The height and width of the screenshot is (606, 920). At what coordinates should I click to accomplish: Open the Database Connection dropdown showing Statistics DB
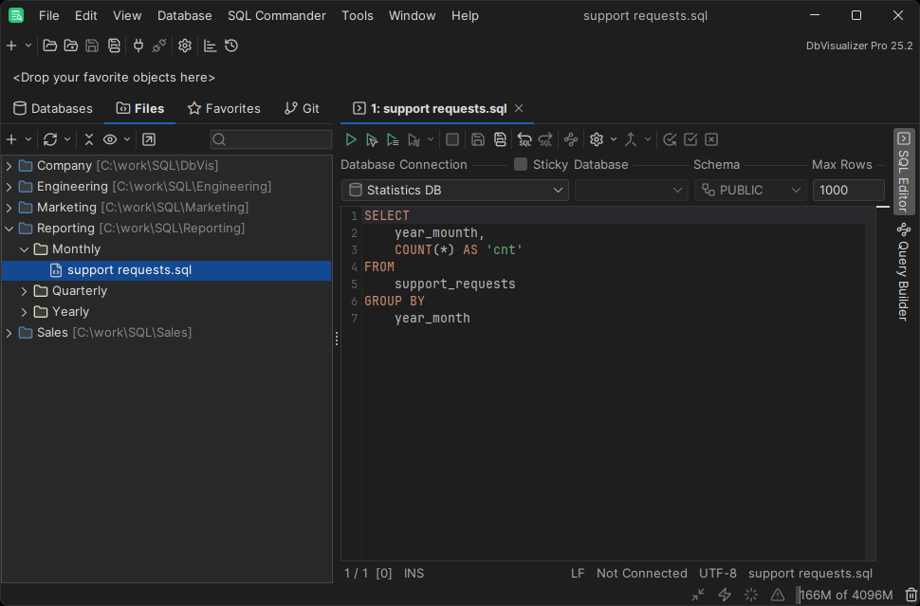[x=454, y=190]
